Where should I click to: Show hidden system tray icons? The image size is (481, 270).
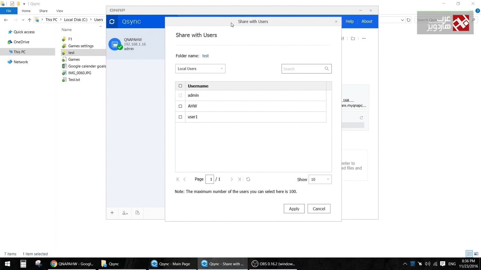(x=405, y=264)
